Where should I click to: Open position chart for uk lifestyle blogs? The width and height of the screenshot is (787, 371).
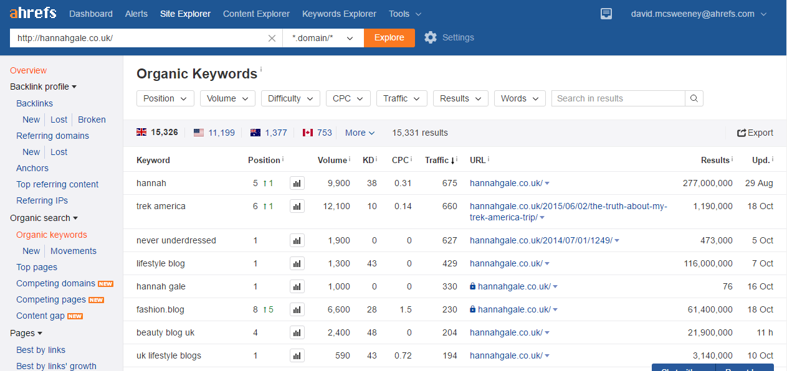(x=297, y=355)
